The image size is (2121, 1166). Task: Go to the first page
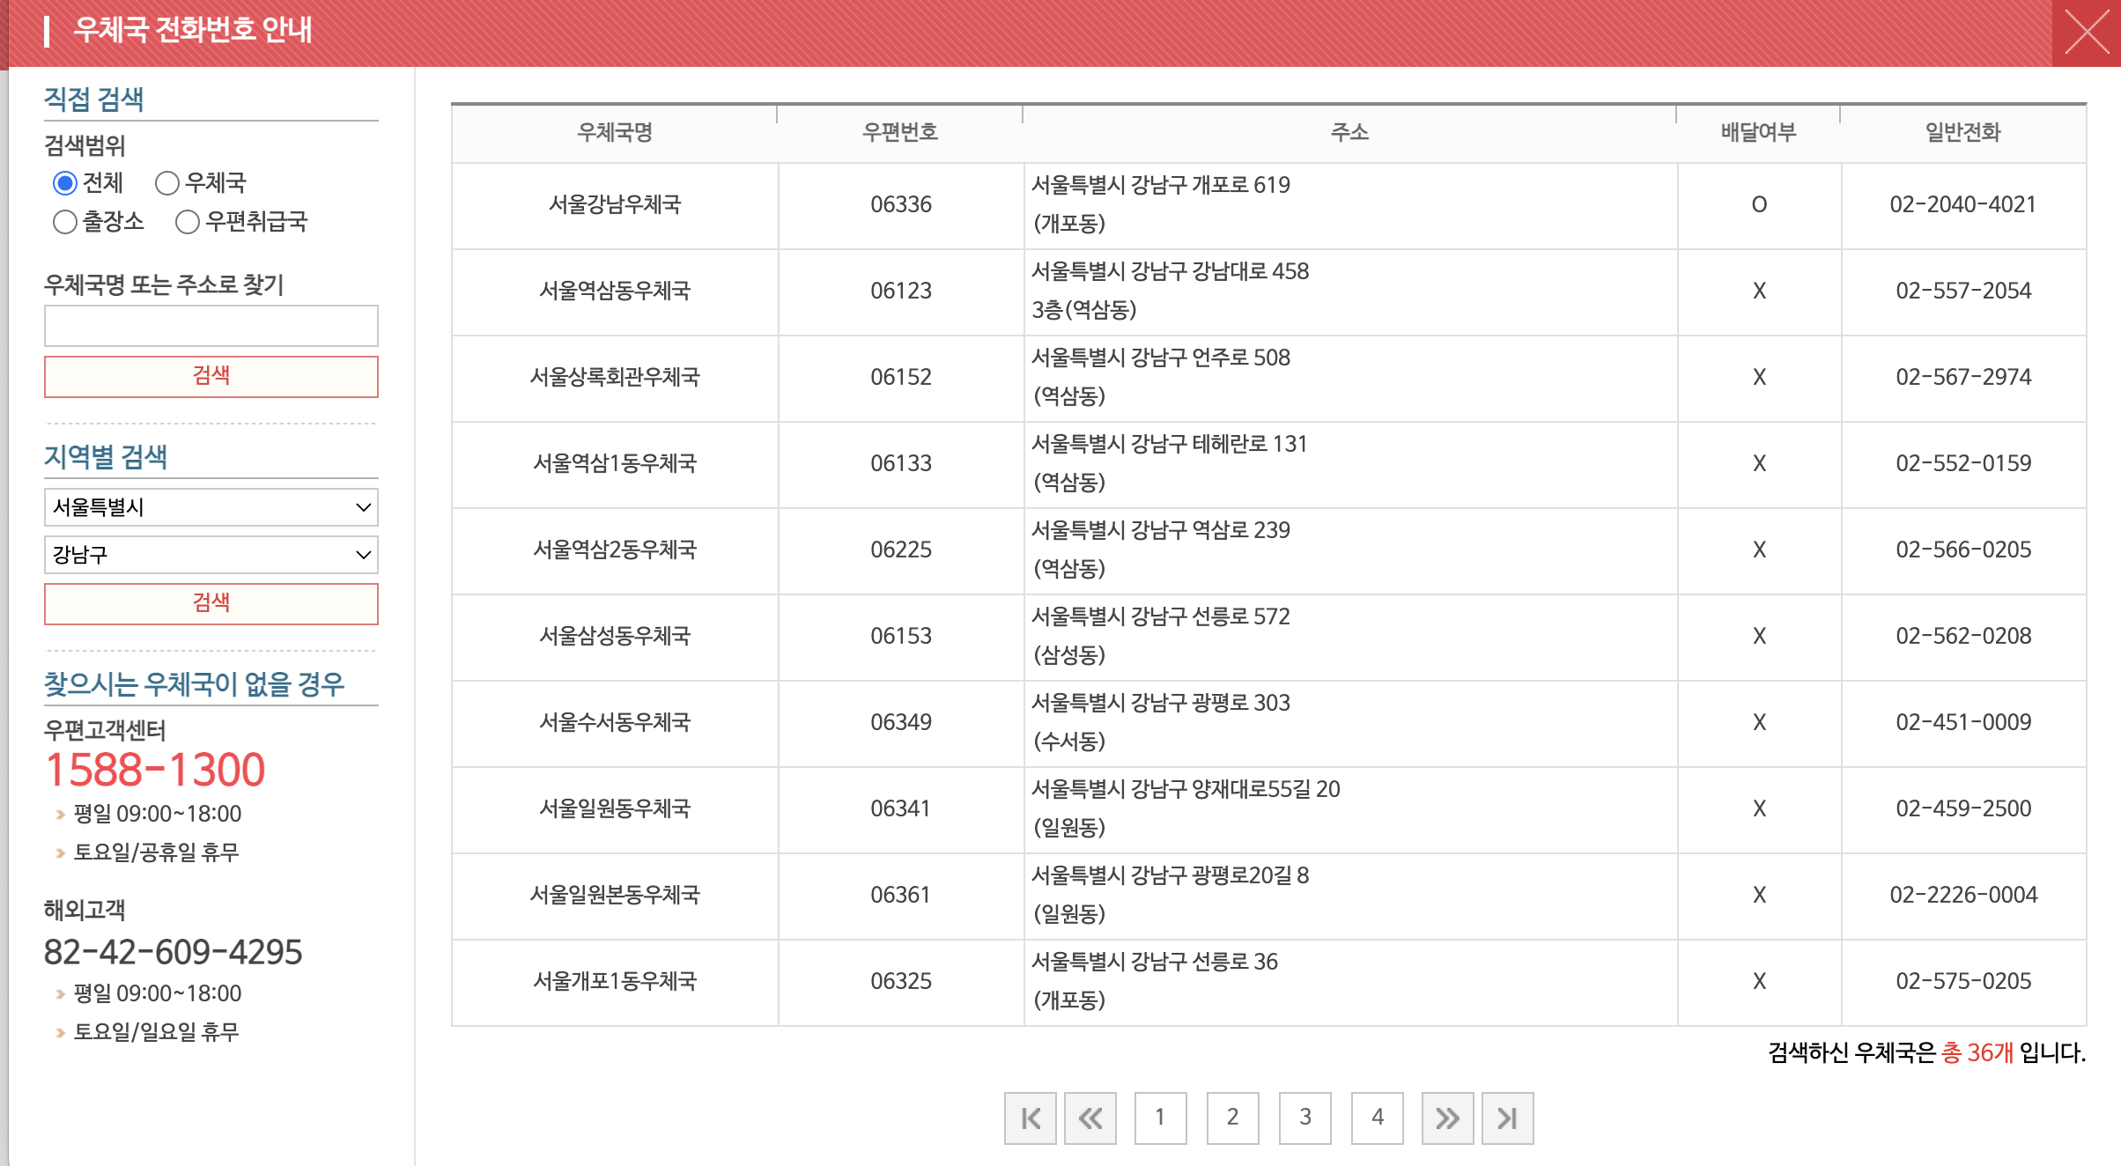[1030, 1118]
